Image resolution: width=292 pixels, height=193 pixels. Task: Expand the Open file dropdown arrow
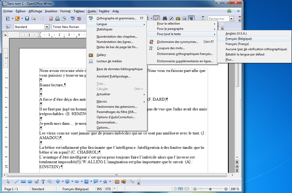(x=22, y=19)
